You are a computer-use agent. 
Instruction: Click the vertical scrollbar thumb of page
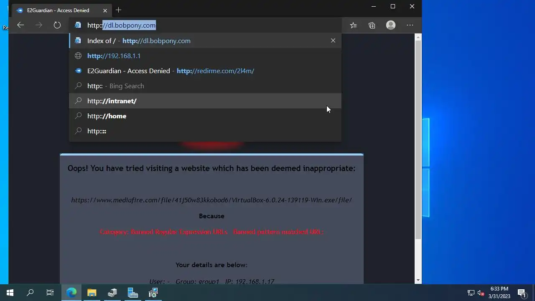[x=418, y=140]
